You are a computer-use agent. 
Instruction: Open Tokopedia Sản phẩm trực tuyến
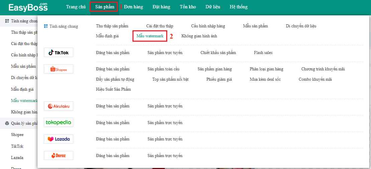pyautogui.click(x=165, y=123)
